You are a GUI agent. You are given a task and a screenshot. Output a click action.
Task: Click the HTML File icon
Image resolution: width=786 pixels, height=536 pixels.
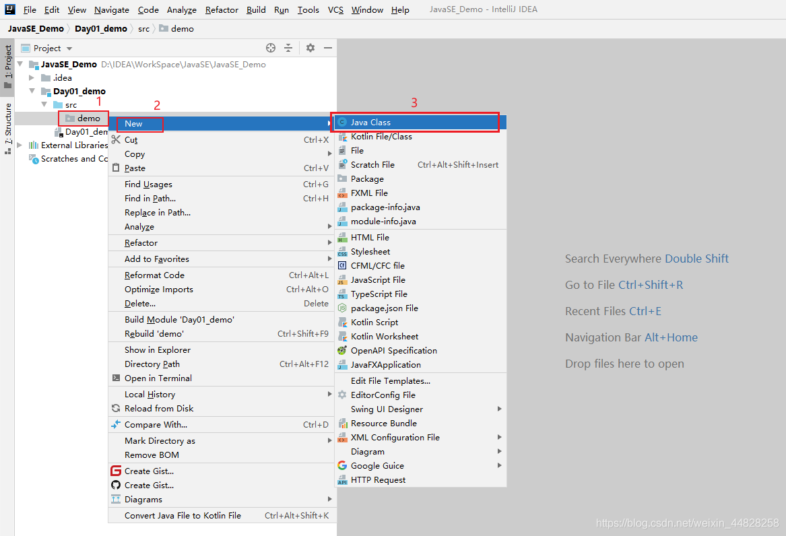(342, 238)
